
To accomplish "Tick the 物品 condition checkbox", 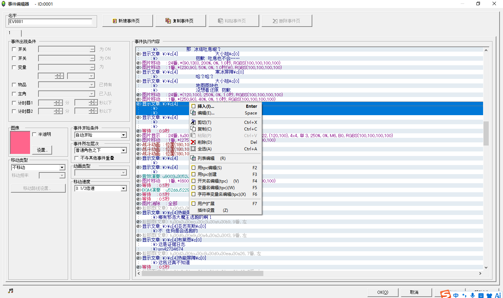I will (14, 85).
